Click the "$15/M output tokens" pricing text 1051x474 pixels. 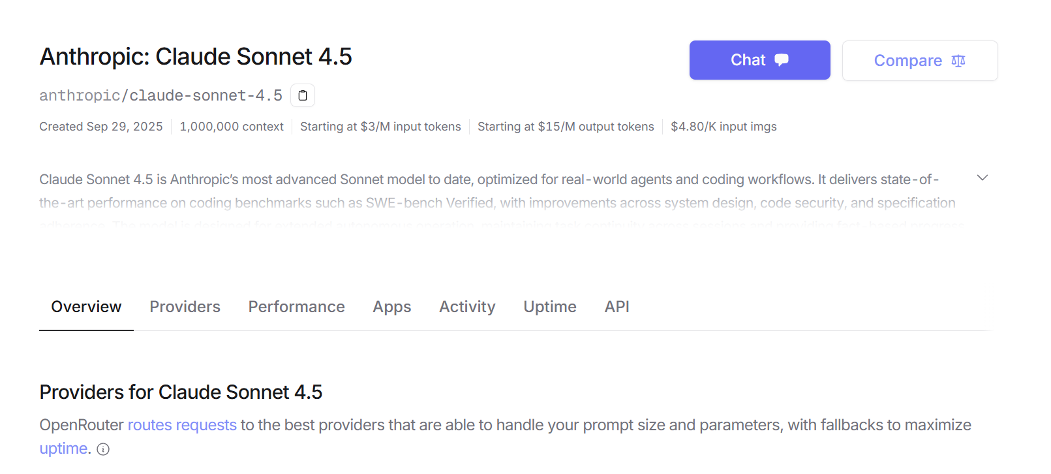(566, 127)
